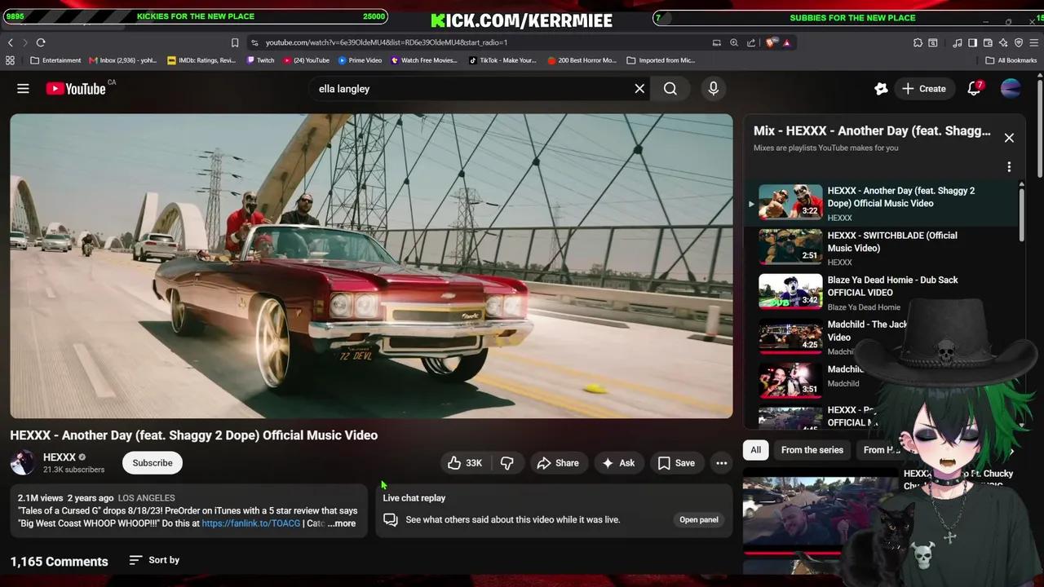Open the HEXXX channel name link
The image size is (1044, 587).
click(x=60, y=457)
